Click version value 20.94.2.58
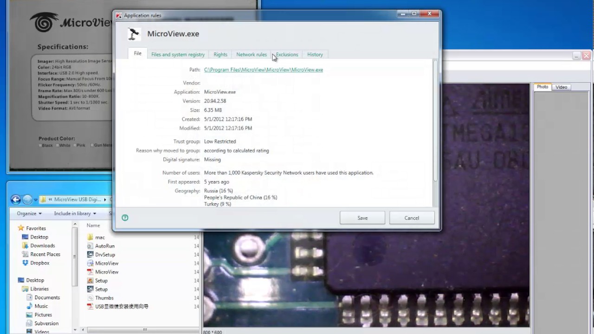This screenshot has height=334, width=594. [215, 101]
